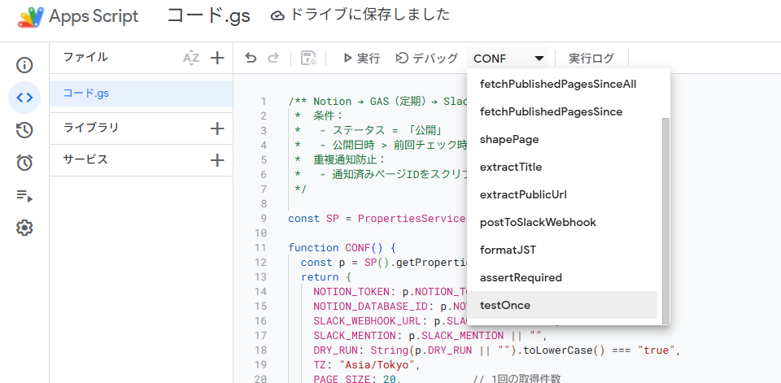The image size is (781, 383).
Task: Select コード.gs file in file list
Action: click(x=86, y=94)
